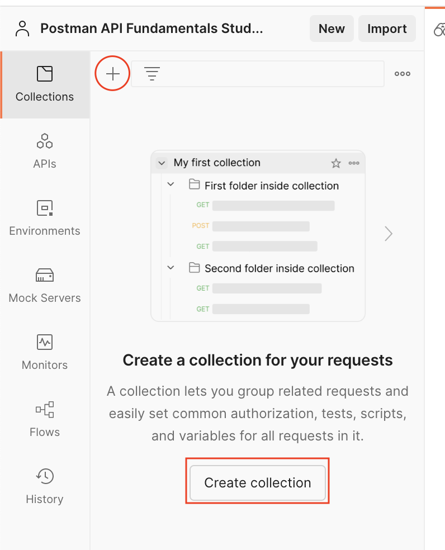Screen dimensions: 445x550
Task: Show the Monitors sidebar tab
Action: pos(45,353)
